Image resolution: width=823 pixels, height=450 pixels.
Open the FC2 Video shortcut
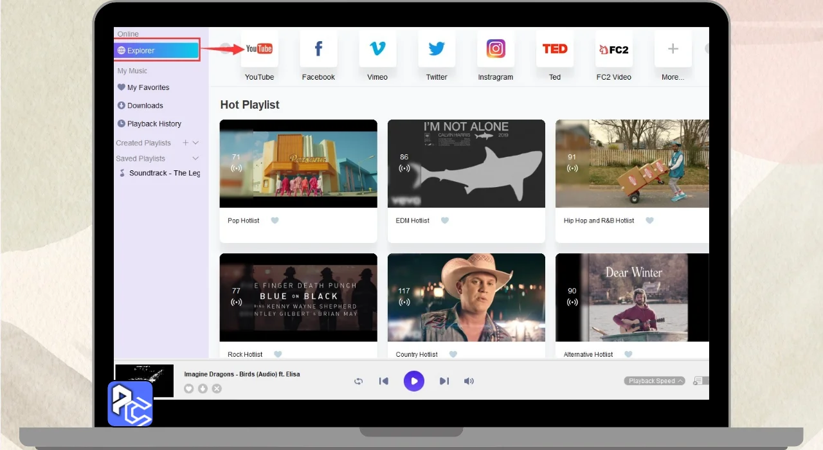pos(613,49)
